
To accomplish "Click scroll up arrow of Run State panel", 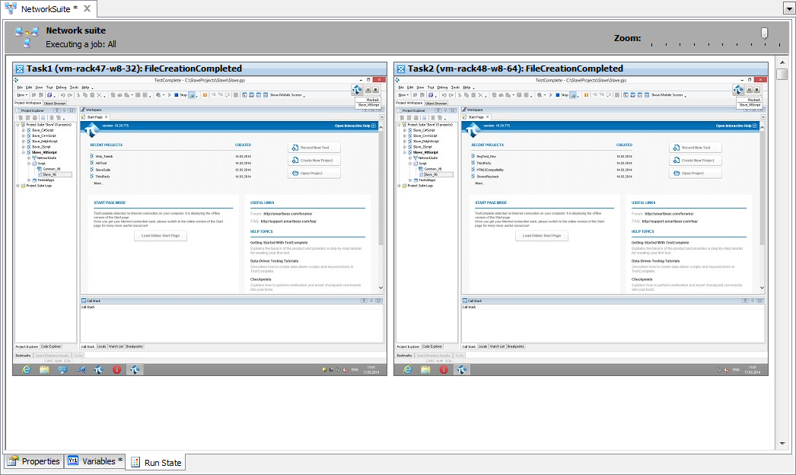I will [x=782, y=63].
